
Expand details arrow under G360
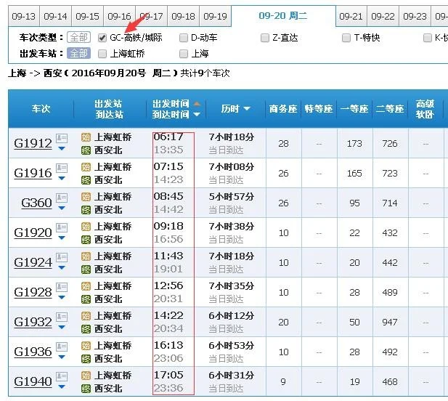tap(62, 208)
